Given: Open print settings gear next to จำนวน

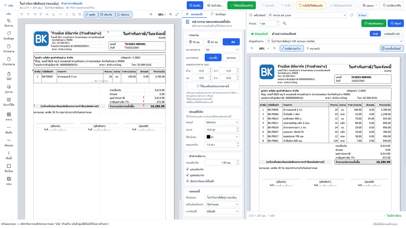Looking at the screenshot, I should pos(284,23).
